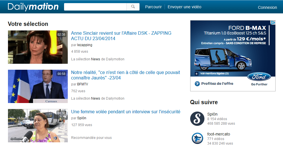Viewport: 283px width, 148px height.
Task: Click 'Voir mentions légales (3)' in ad
Action: (214, 73)
